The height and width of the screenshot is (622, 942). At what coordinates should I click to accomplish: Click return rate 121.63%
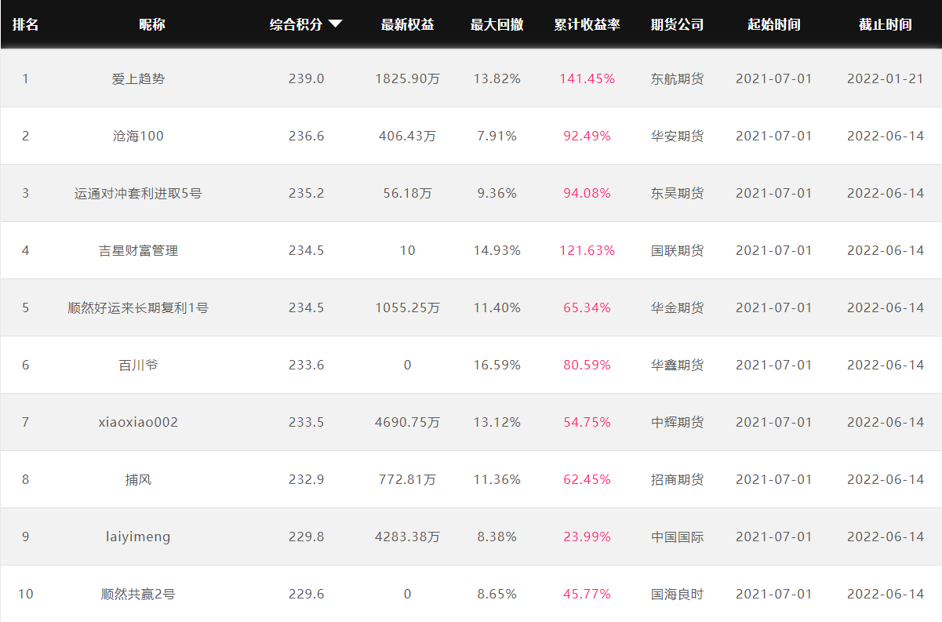coord(587,250)
